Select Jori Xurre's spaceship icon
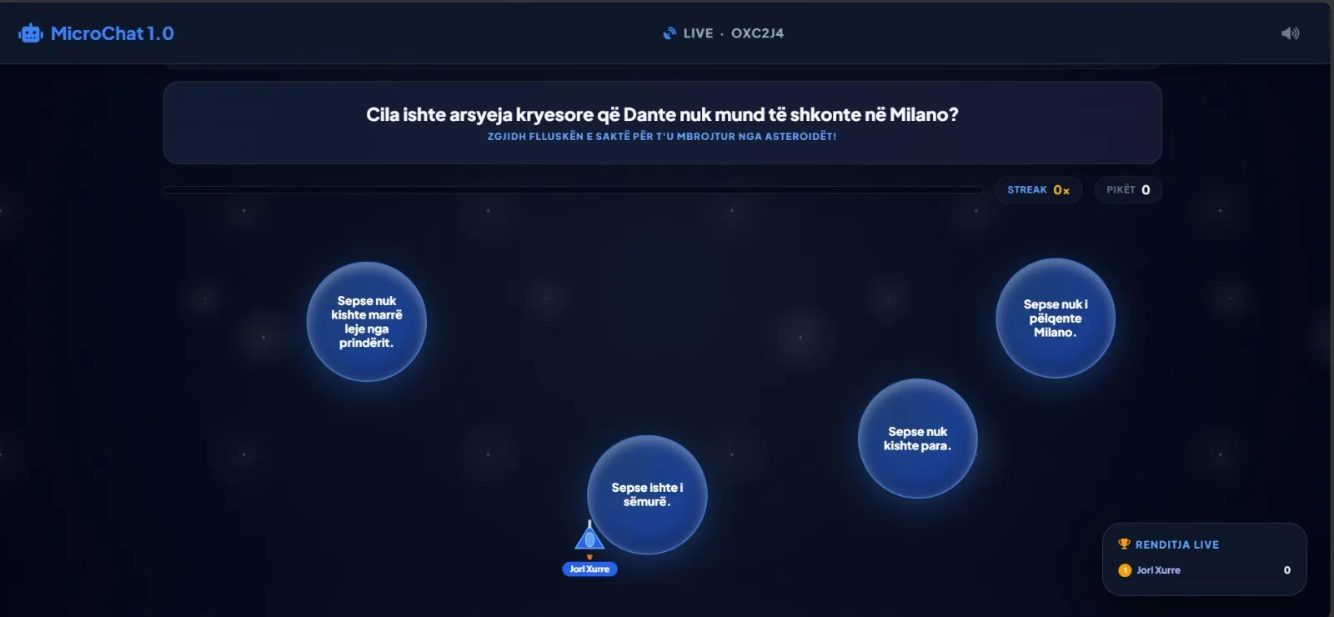The image size is (1334, 617). [x=589, y=536]
